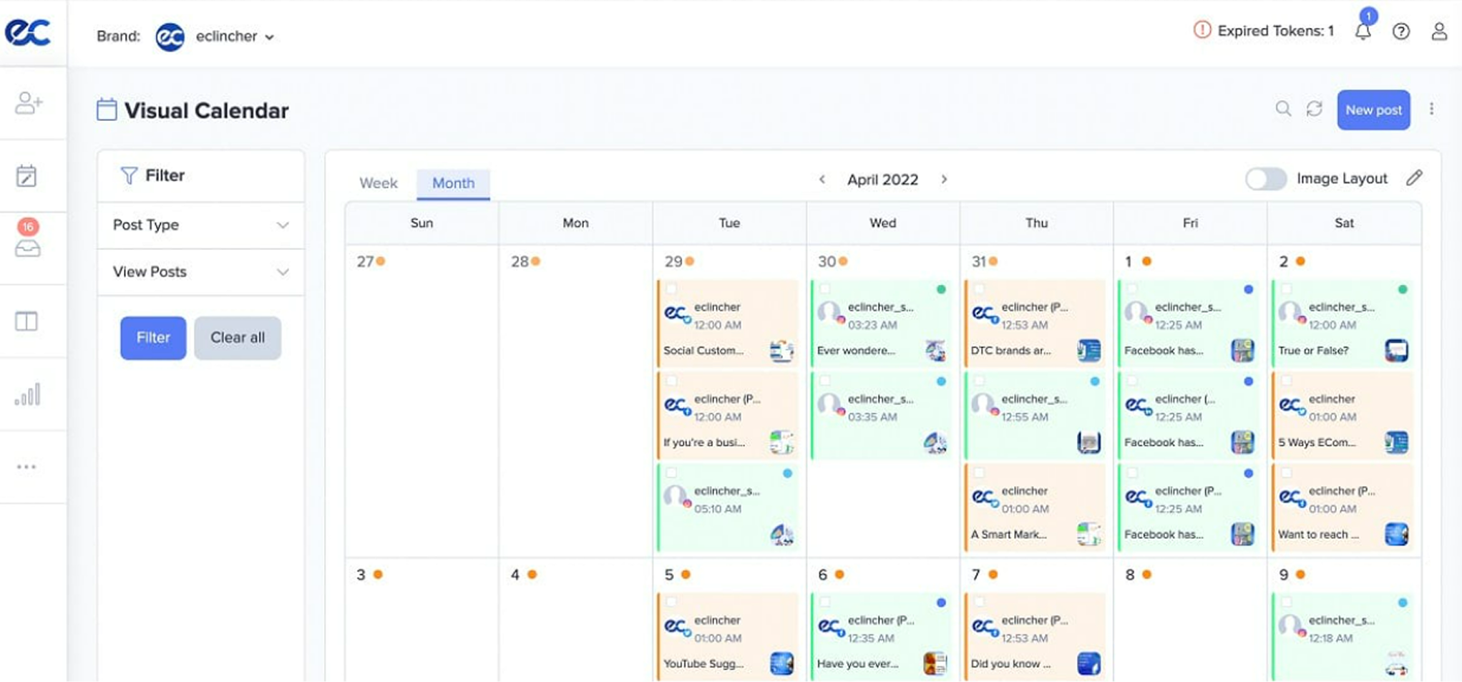1462x682 pixels.
Task: Click the pencil edit icon beside Image Layout
Action: pos(1414,178)
